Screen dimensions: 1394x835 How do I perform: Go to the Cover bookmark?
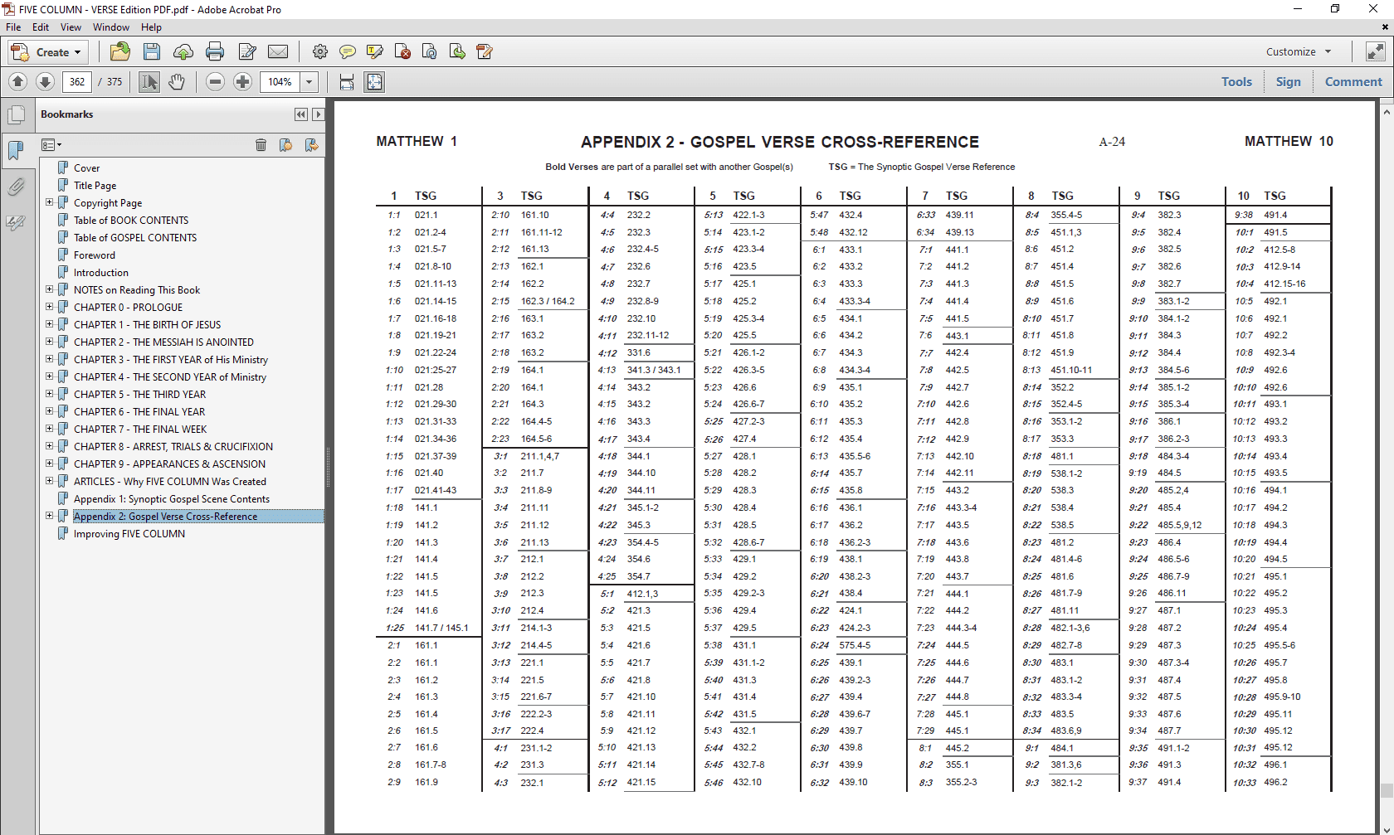click(x=86, y=168)
